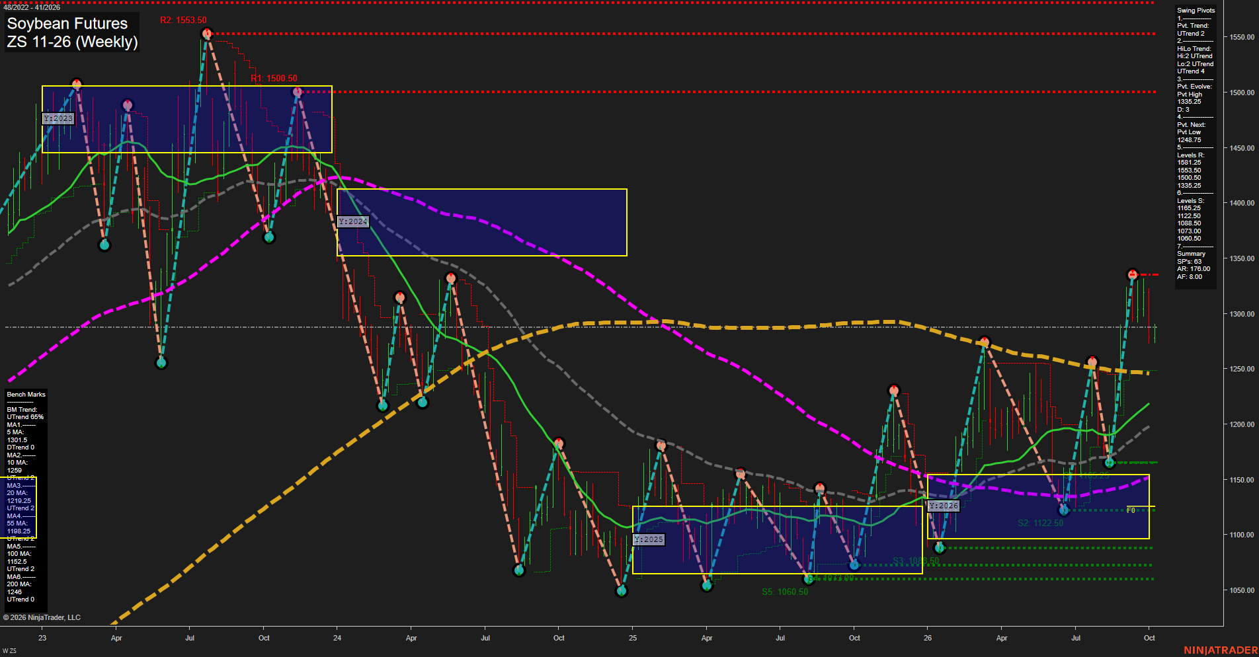Click the 1100.00 price axis label
This screenshot has width=1259, height=657.
pyautogui.click(x=1242, y=535)
